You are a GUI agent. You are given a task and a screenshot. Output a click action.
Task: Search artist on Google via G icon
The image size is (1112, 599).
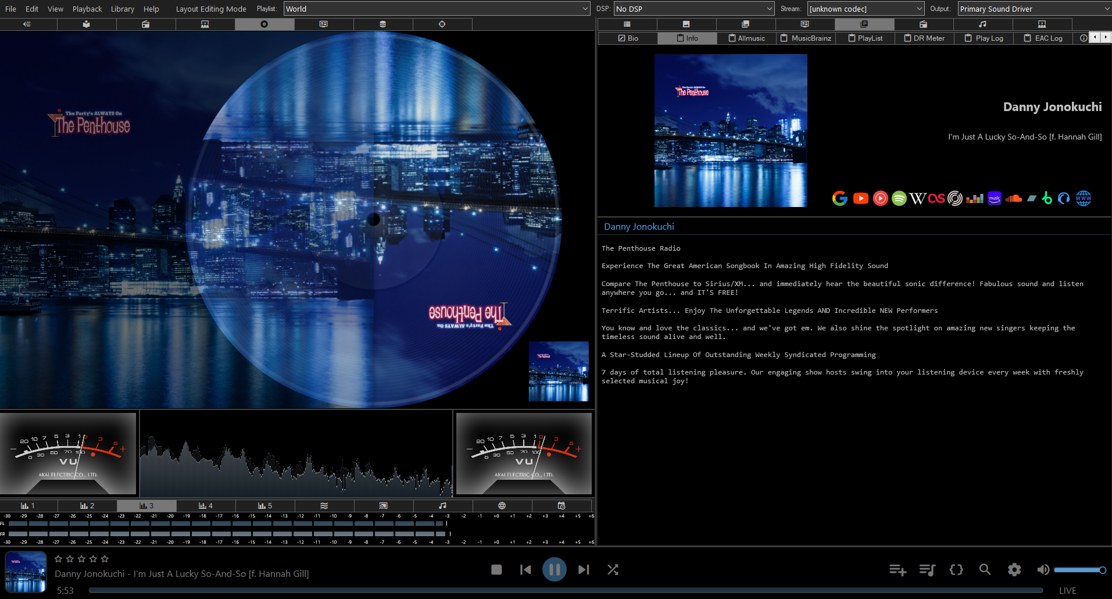click(x=840, y=198)
